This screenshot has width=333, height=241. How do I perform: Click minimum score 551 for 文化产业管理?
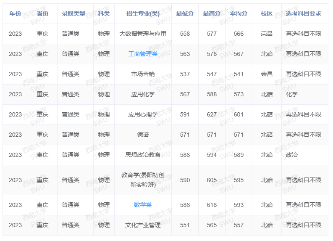pos(185,225)
